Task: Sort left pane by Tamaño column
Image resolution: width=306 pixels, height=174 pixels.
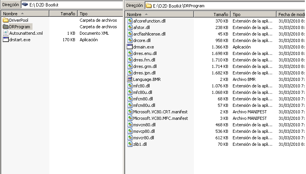Action: pos(63,14)
